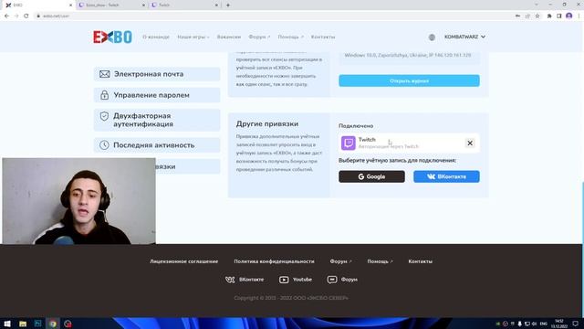The height and width of the screenshot is (329, 584).
Task: Click the EXBO logo
Action: point(112,37)
